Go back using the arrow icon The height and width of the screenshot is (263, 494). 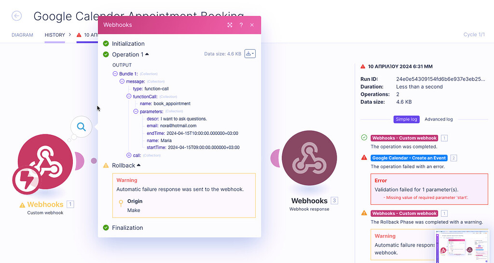17,16
